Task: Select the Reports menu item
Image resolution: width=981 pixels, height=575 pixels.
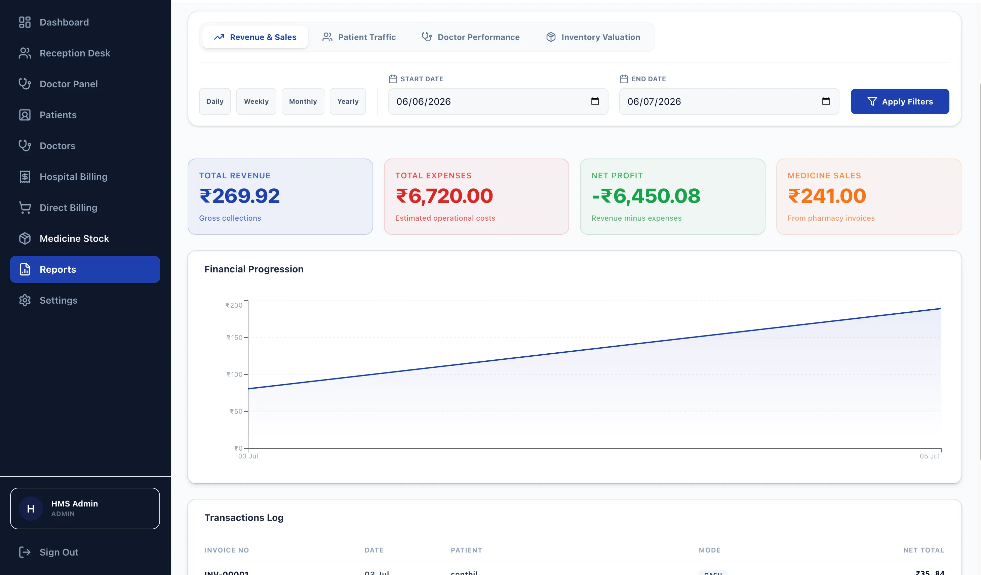Action: tap(85, 269)
